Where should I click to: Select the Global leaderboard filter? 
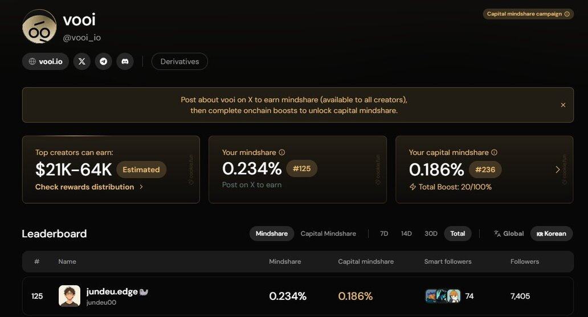(509, 233)
